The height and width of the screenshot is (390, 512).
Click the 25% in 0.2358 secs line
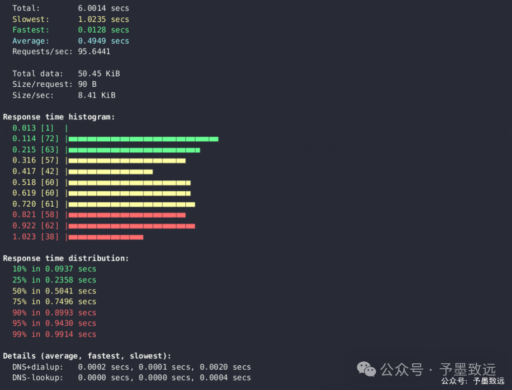pos(54,280)
